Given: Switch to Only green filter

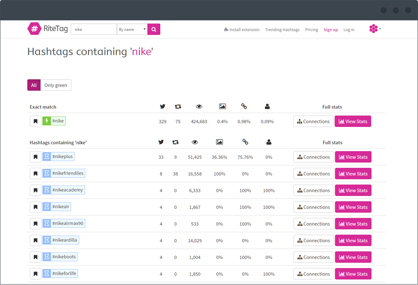Looking at the screenshot, I should click(x=56, y=85).
